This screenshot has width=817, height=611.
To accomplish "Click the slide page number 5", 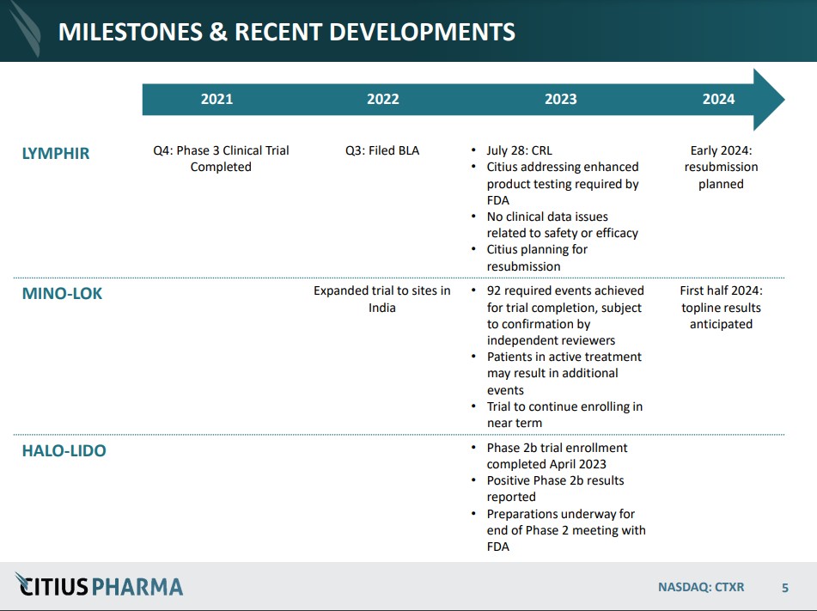I will click(x=784, y=588).
